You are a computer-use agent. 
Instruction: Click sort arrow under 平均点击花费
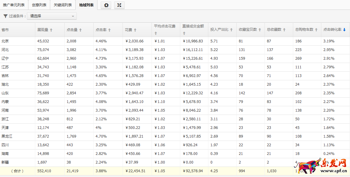(x=156, y=33)
